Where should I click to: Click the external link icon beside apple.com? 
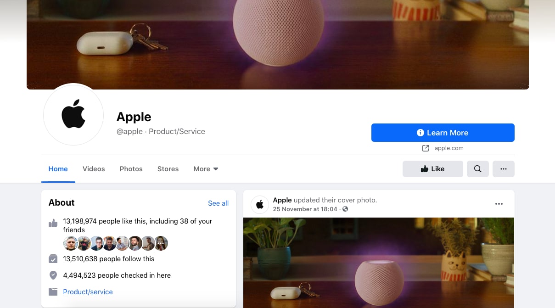tap(426, 148)
